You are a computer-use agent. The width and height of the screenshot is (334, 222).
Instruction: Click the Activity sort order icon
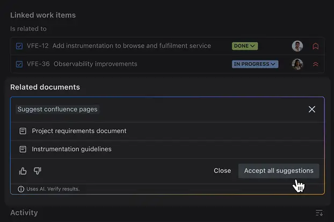(319, 213)
